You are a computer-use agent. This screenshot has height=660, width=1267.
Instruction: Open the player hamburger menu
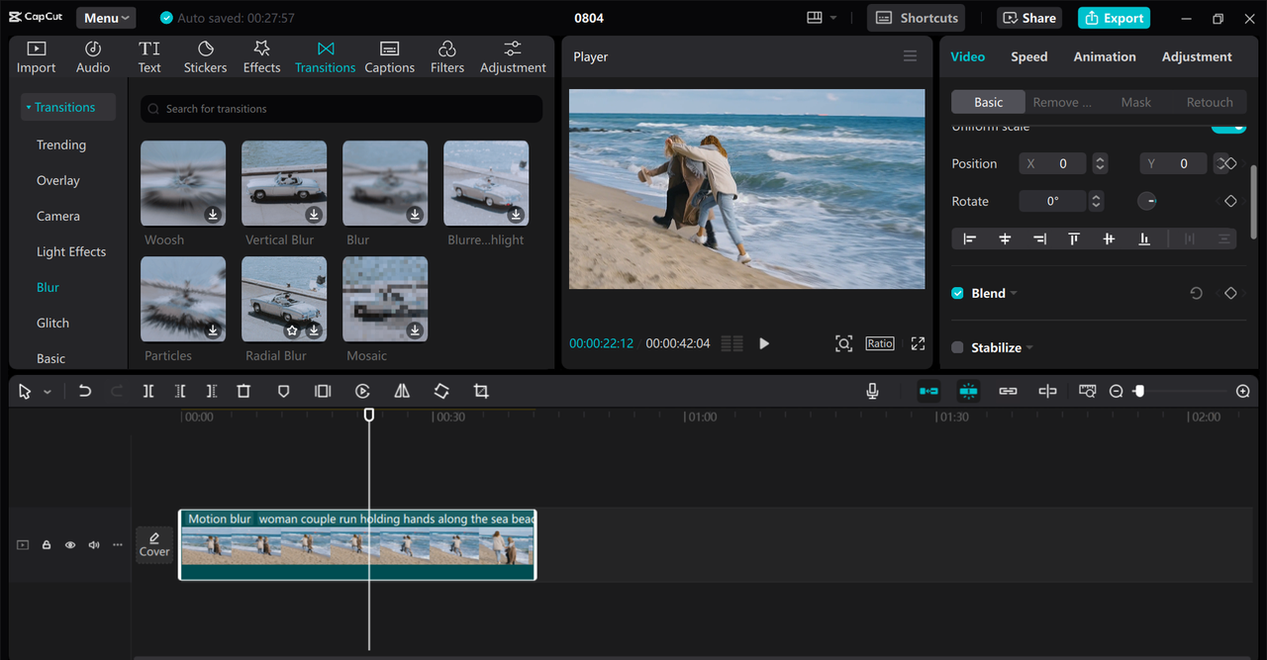coord(910,56)
